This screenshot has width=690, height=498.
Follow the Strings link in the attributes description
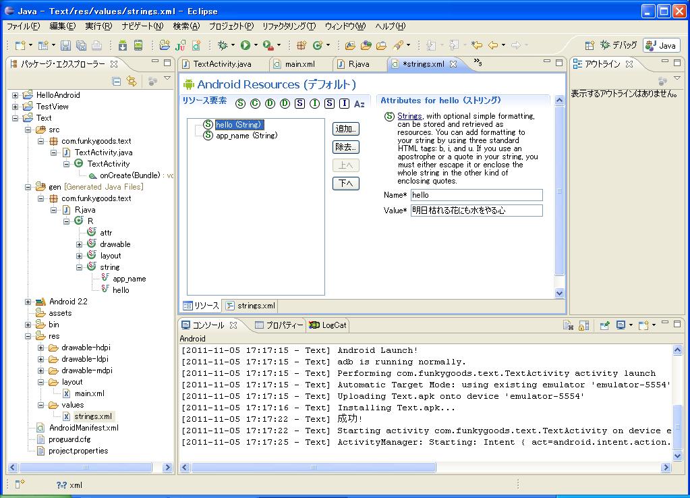click(x=409, y=116)
